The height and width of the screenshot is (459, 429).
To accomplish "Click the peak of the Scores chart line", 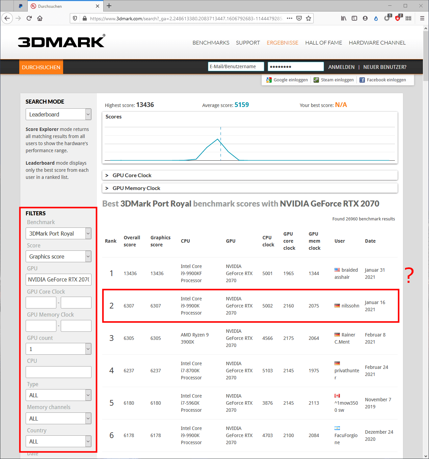I will pos(218,139).
